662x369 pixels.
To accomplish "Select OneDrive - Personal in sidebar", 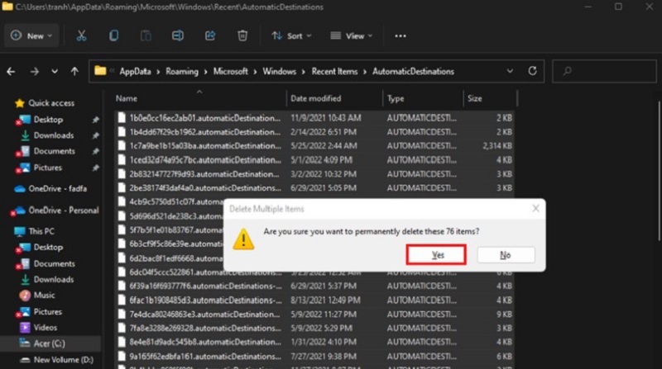I will pos(64,211).
